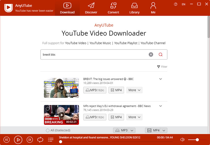
Task: Go to the Library tab
Action: point(134,8)
